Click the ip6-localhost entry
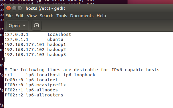The width and height of the screenshot is (173, 108). coord(43,75)
